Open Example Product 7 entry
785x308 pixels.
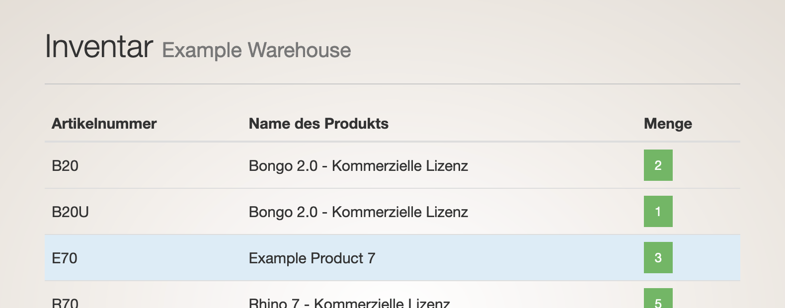(312, 258)
